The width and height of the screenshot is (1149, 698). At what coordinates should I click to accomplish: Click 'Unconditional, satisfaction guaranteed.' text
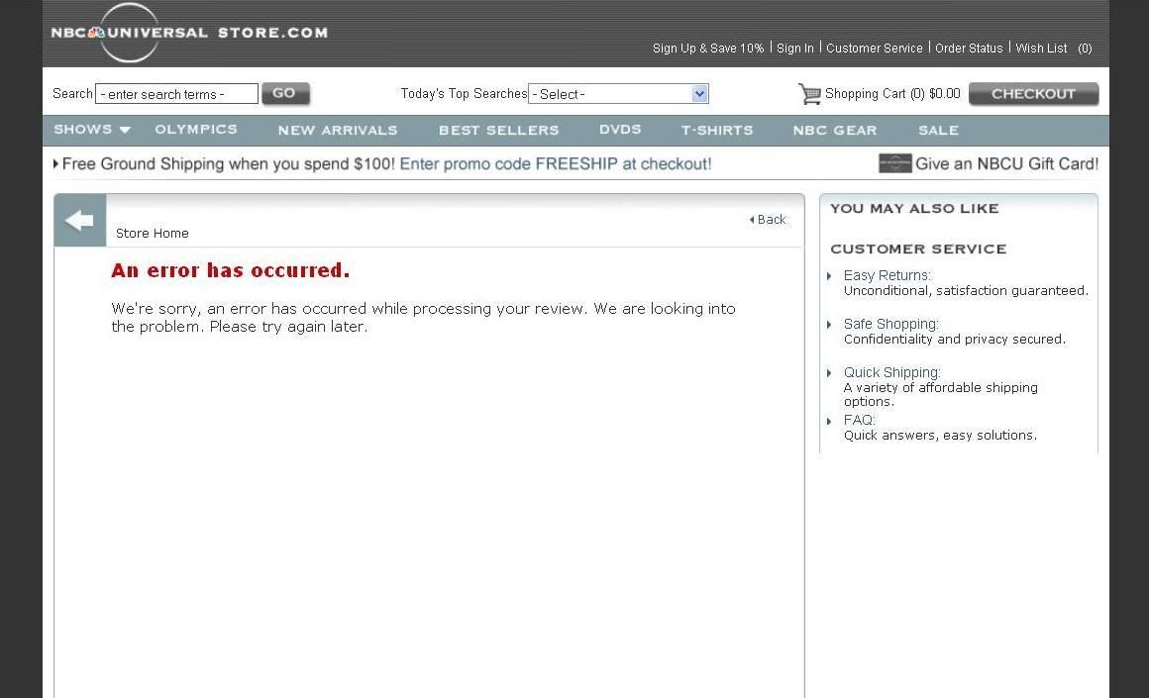click(x=966, y=291)
